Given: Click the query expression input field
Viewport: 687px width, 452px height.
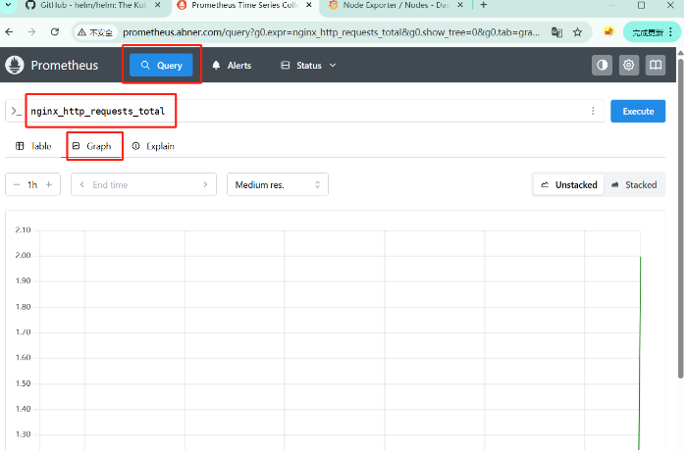Looking at the screenshot, I should (306, 111).
